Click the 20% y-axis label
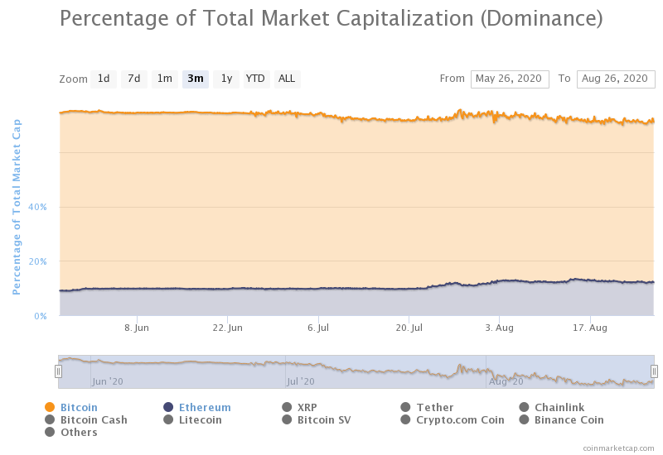This screenshot has width=663, height=455. 37,261
